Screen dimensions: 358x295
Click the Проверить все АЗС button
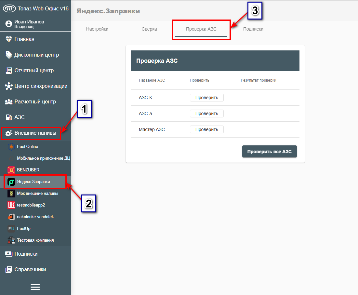270,152
